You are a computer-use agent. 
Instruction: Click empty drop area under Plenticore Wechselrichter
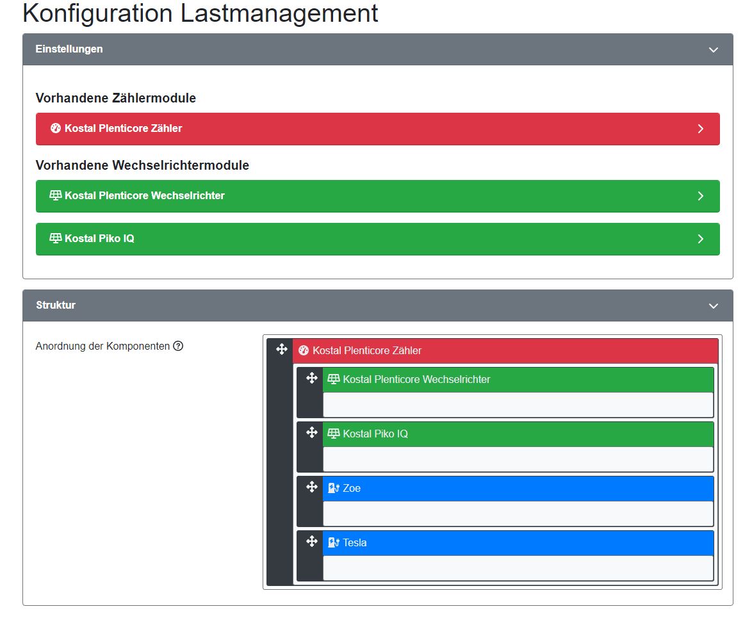pyautogui.click(x=518, y=405)
